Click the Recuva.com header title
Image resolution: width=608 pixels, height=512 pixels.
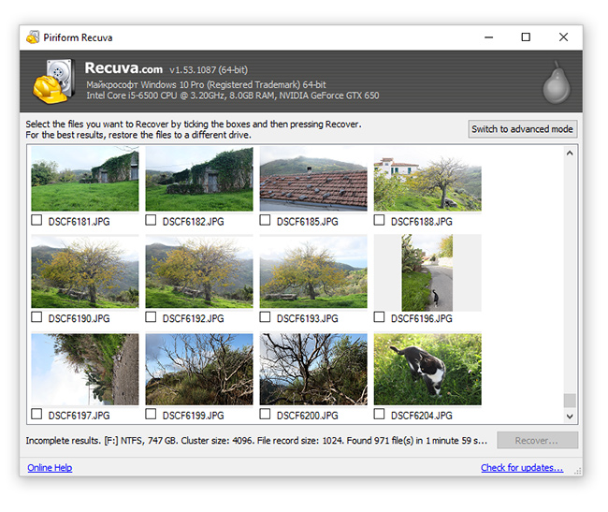tap(123, 68)
